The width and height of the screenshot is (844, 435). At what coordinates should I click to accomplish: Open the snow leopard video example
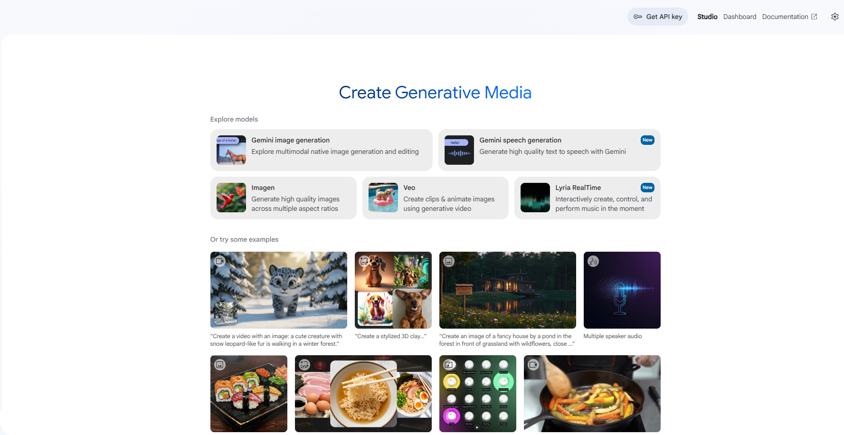click(x=279, y=290)
